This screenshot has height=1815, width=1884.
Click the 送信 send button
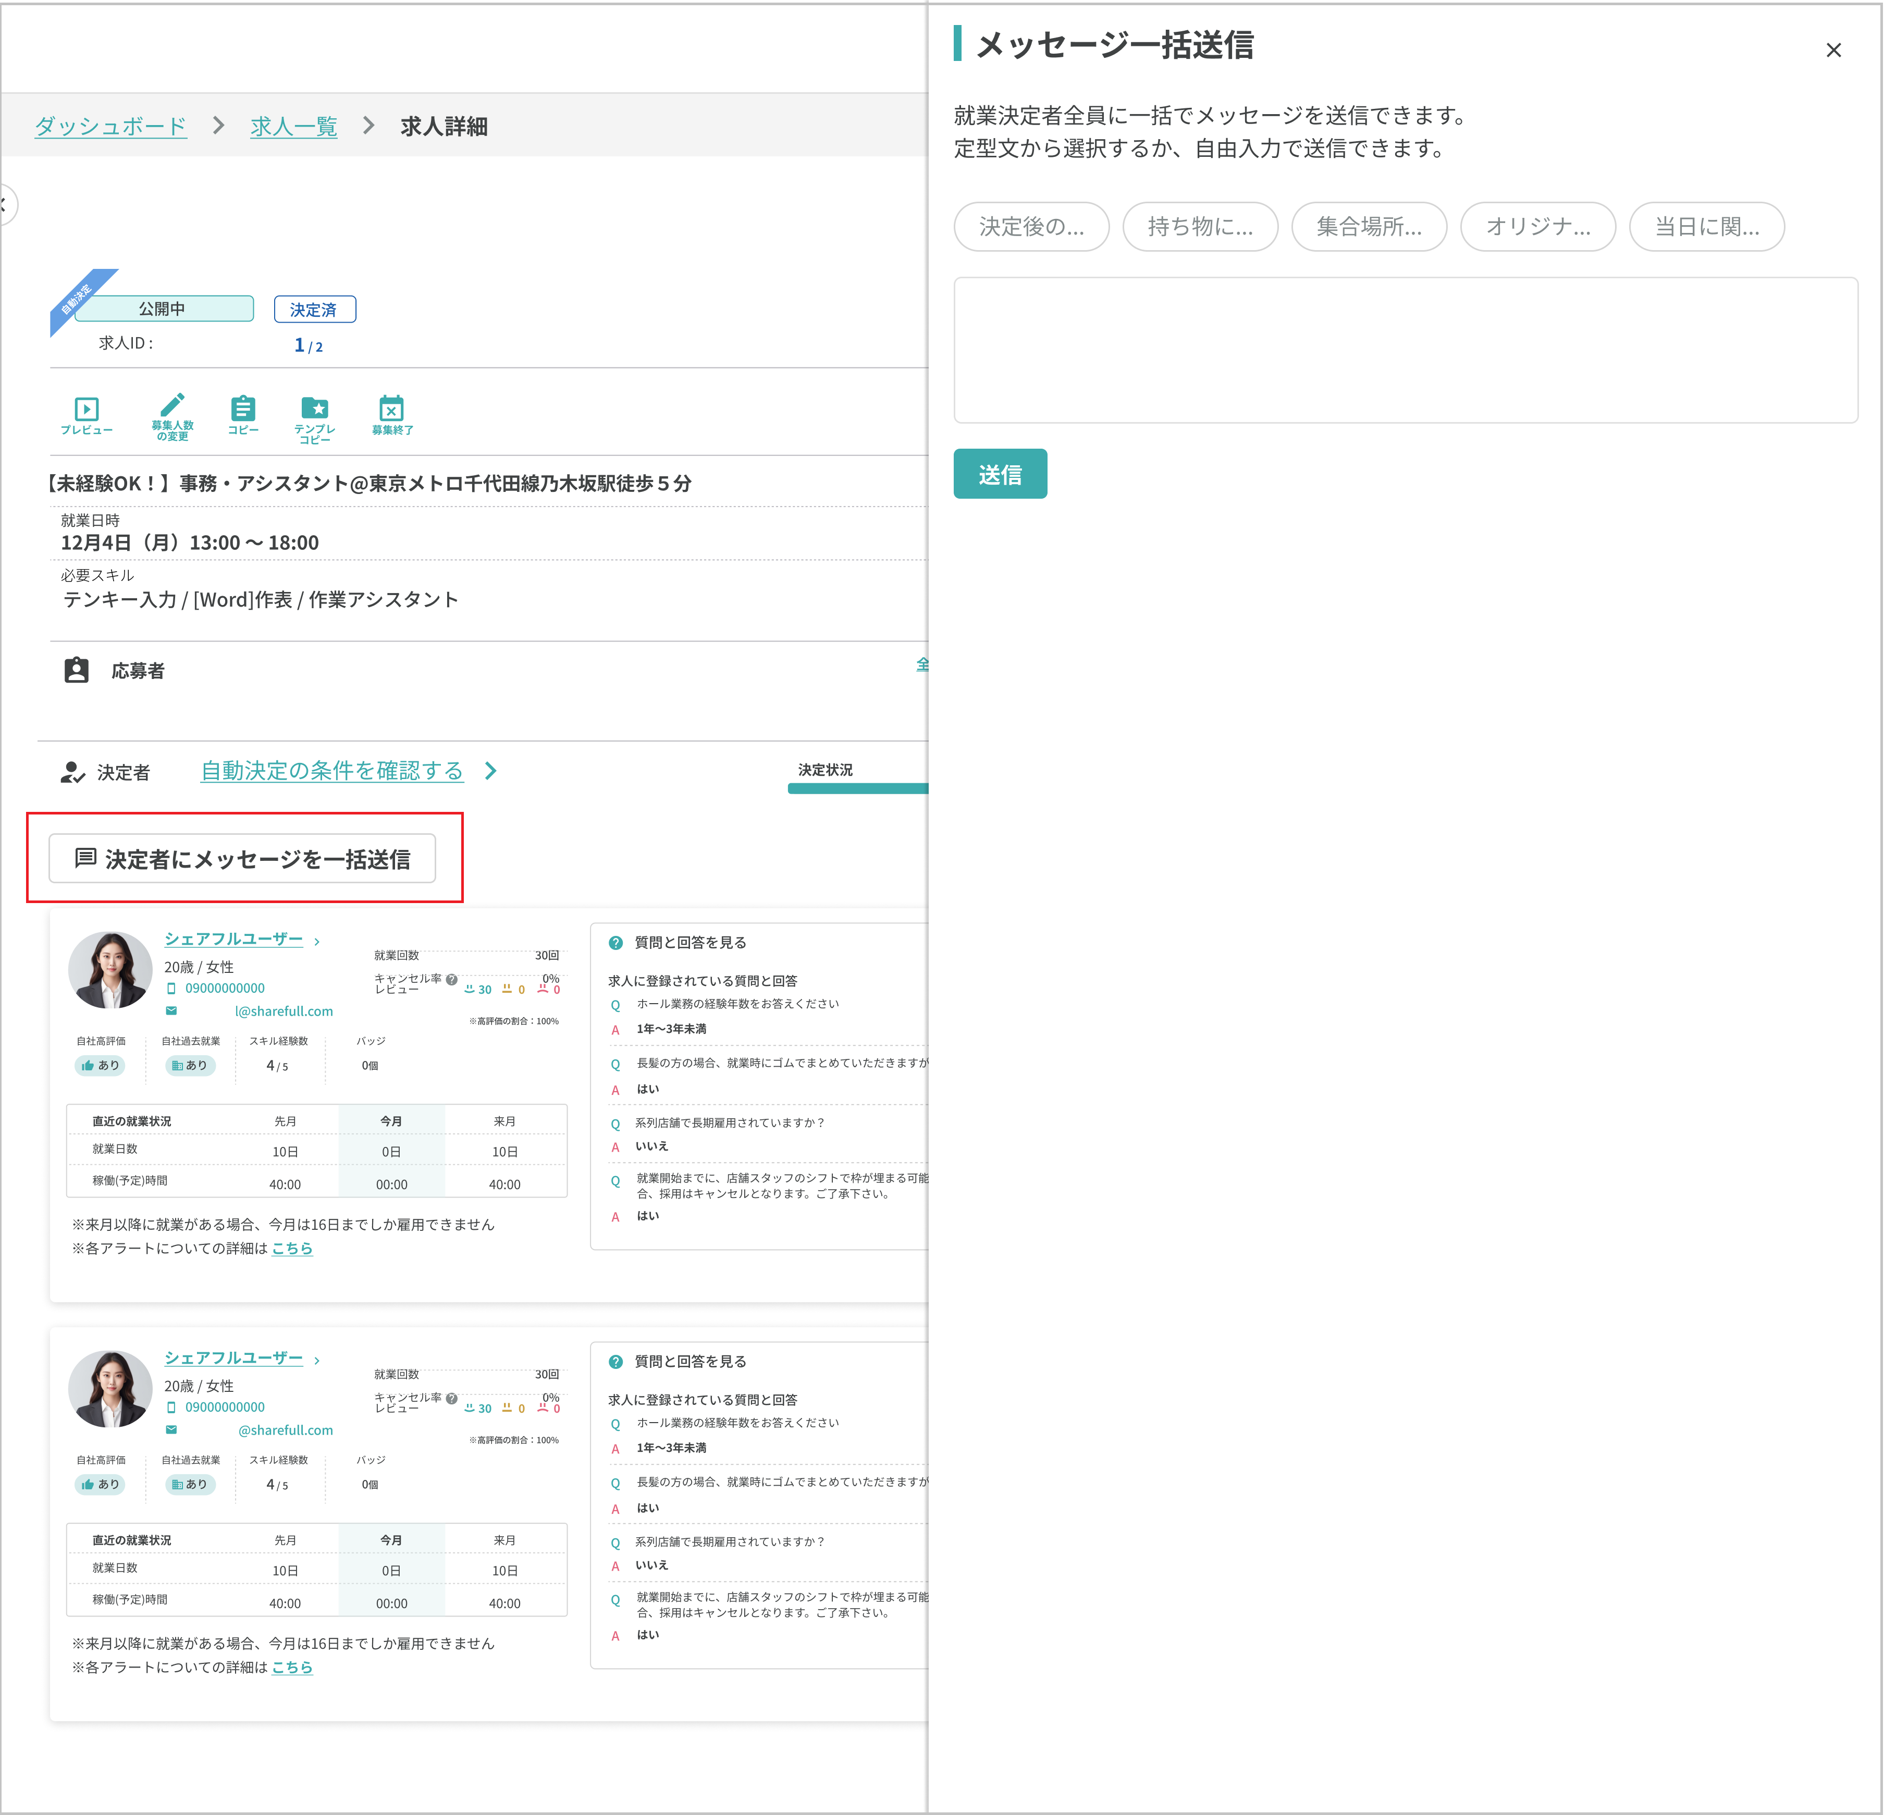(1000, 474)
